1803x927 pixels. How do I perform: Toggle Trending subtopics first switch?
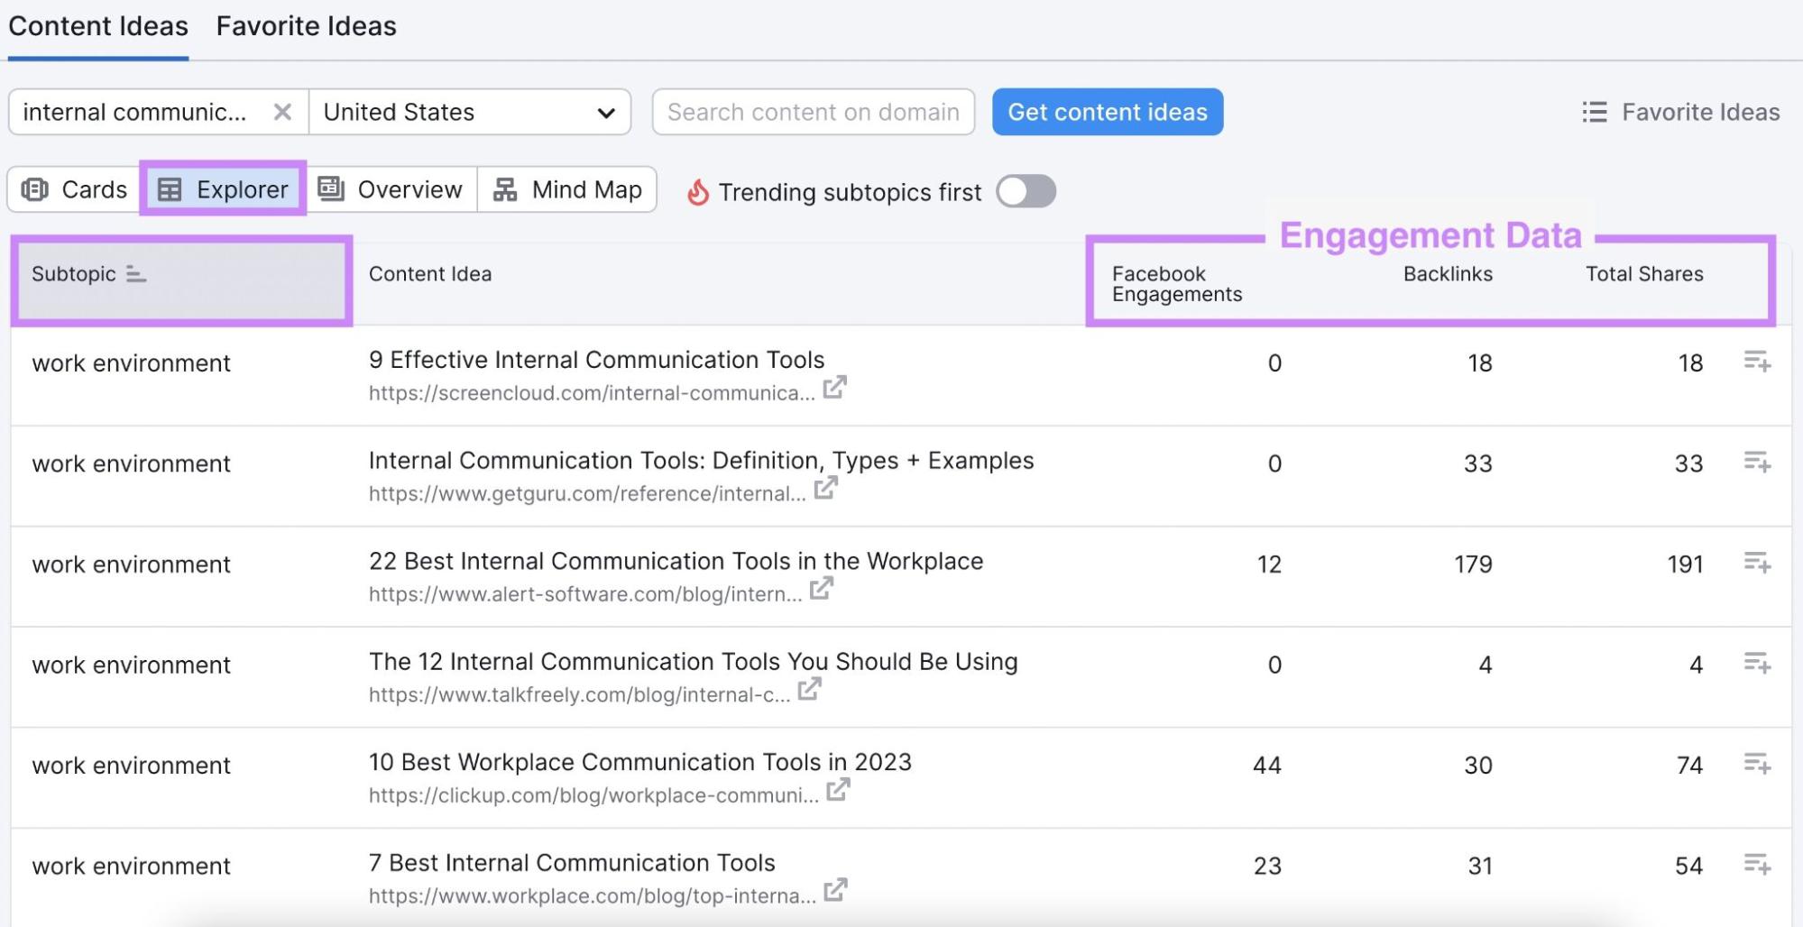1026,191
